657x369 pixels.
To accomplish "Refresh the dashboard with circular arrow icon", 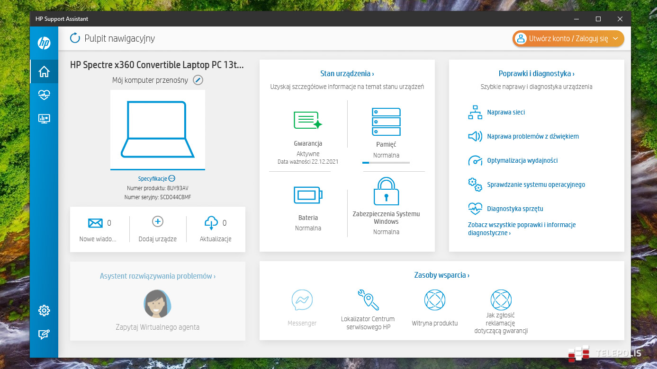I will [x=75, y=38].
